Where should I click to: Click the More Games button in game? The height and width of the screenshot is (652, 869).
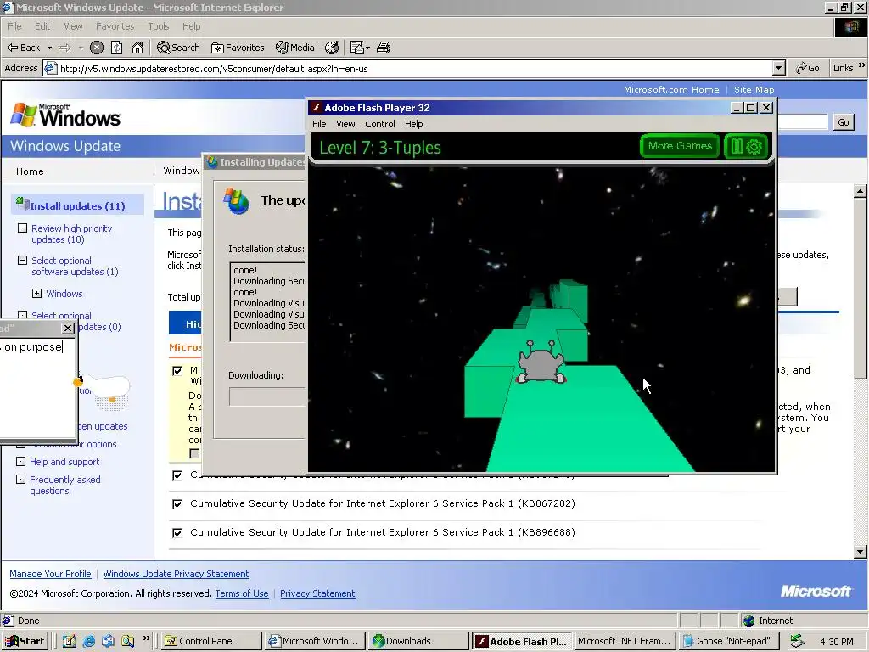680,146
